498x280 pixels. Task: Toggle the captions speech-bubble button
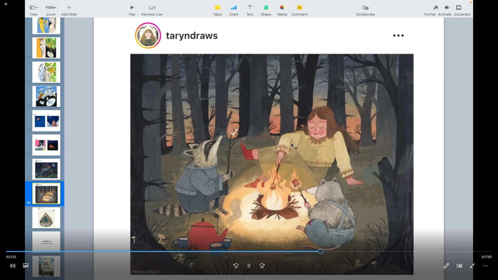[26, 266]
